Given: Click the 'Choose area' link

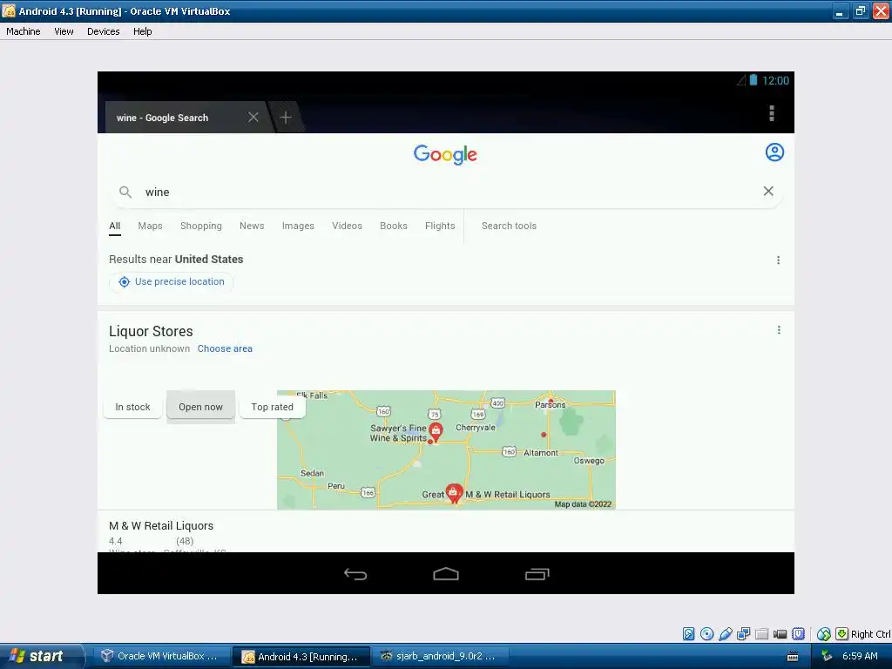Looking at the screenshot, I should coord(225,348).
